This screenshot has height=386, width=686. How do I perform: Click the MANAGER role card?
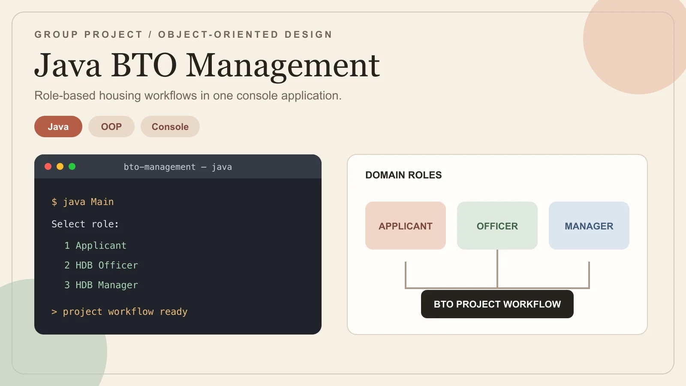[589, 226]
